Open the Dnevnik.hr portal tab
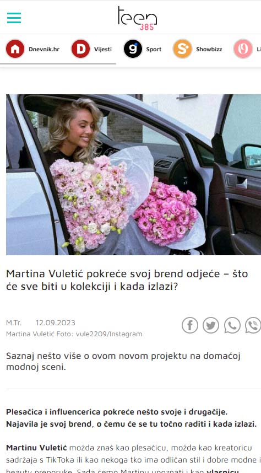This screenshot has height=473, width=261. pyautogui.click(x=44, y=50)
